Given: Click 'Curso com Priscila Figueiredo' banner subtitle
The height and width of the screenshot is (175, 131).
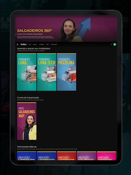Looking at the screenshot, I should [30, 34].
